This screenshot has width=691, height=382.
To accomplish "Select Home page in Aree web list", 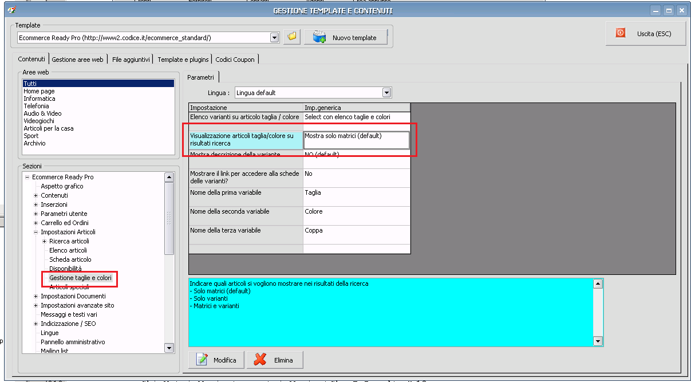I will coord(98,91).
